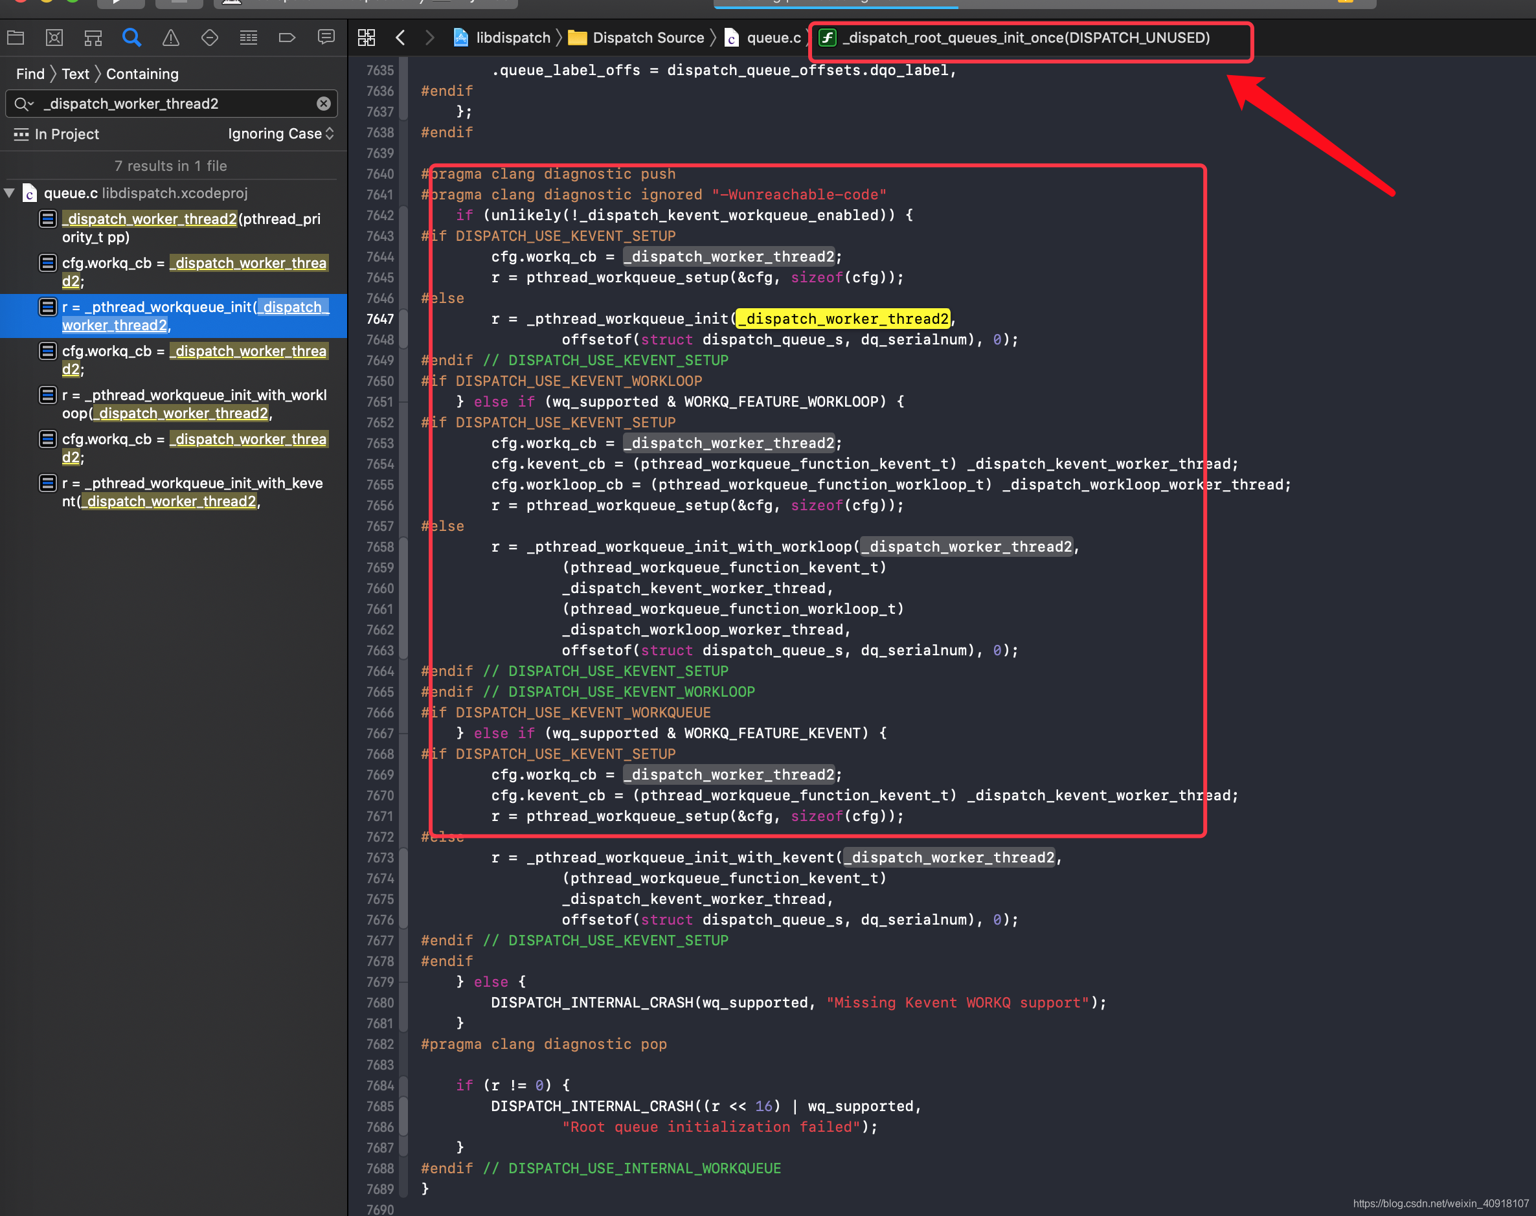Image resolution: width=1536 pixels, height=1216 pixels.
Task: Clear the search field text
Action: tap(323, 104)
